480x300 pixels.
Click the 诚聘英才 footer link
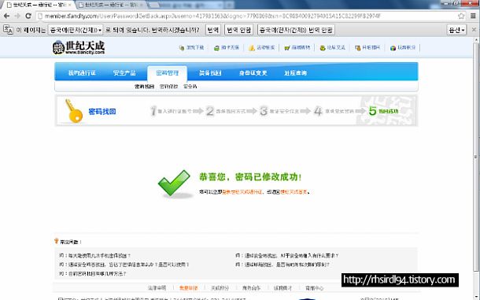pyautogui.click(x=282, y=288)
